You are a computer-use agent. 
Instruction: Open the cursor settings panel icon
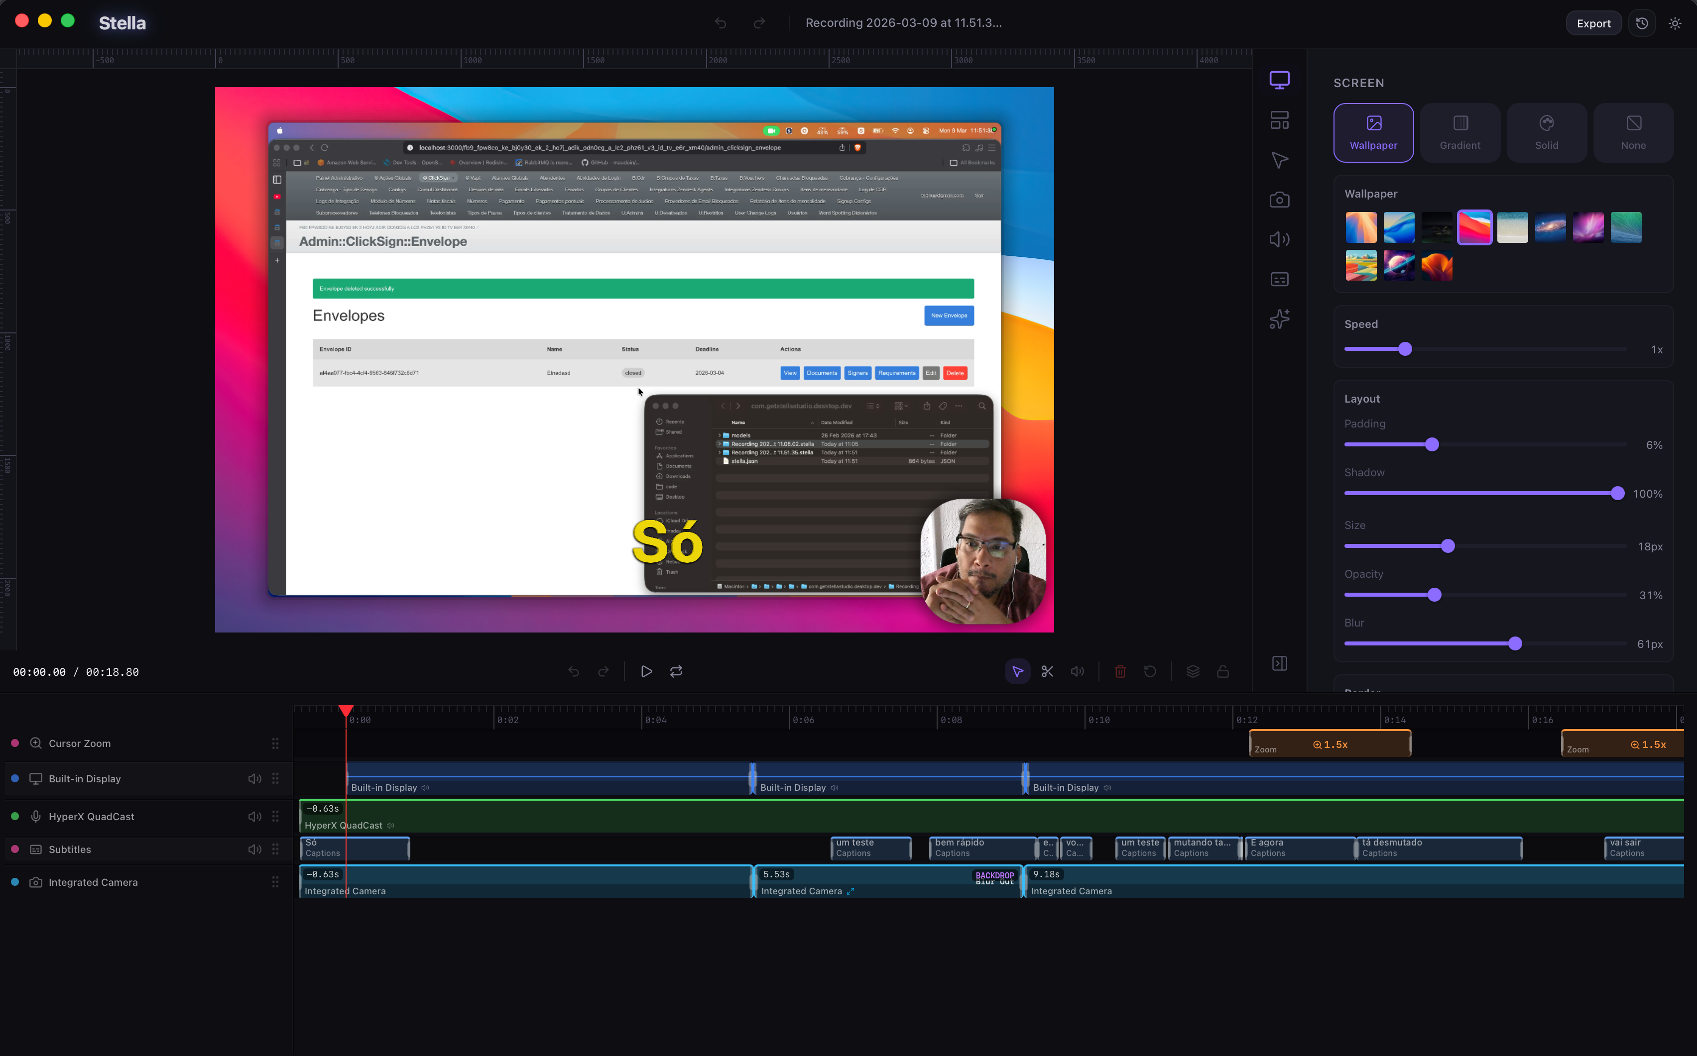(1279, 160)
